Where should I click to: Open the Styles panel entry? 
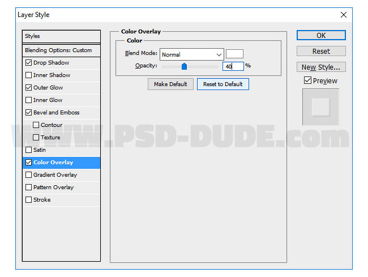click(x=61, y=36)
